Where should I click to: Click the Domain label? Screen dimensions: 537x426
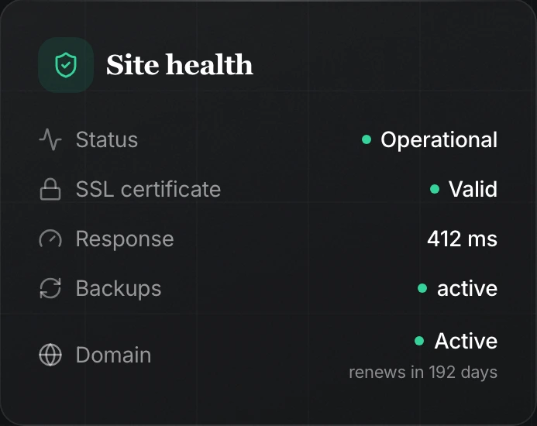tap(113, 355)
